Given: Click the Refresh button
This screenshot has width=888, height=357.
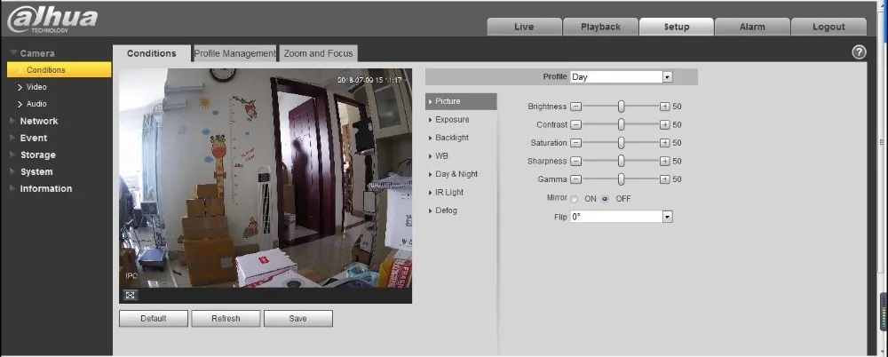Looking at the screenshot, I should tap(226, 319).
